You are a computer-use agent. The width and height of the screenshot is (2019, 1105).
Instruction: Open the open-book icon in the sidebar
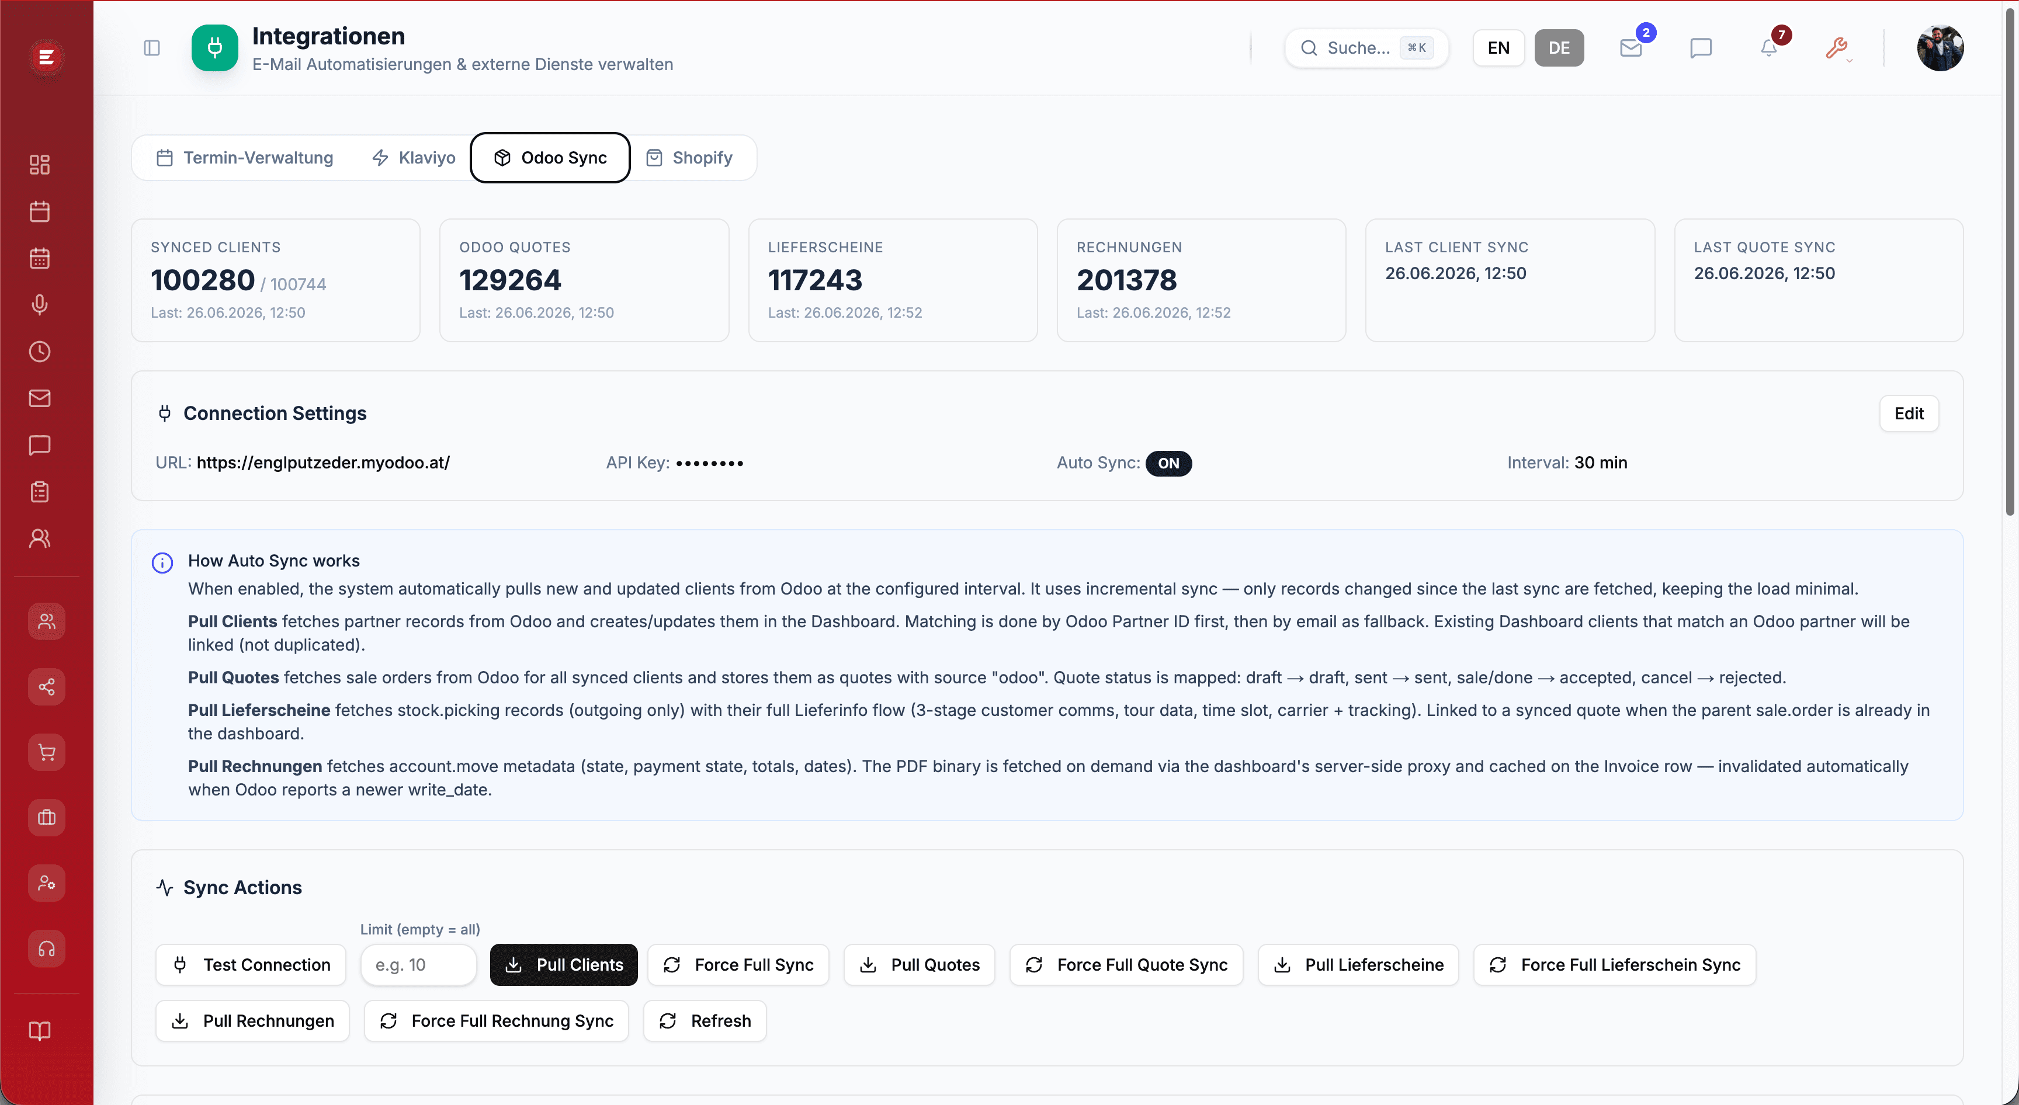(39, 1031)
